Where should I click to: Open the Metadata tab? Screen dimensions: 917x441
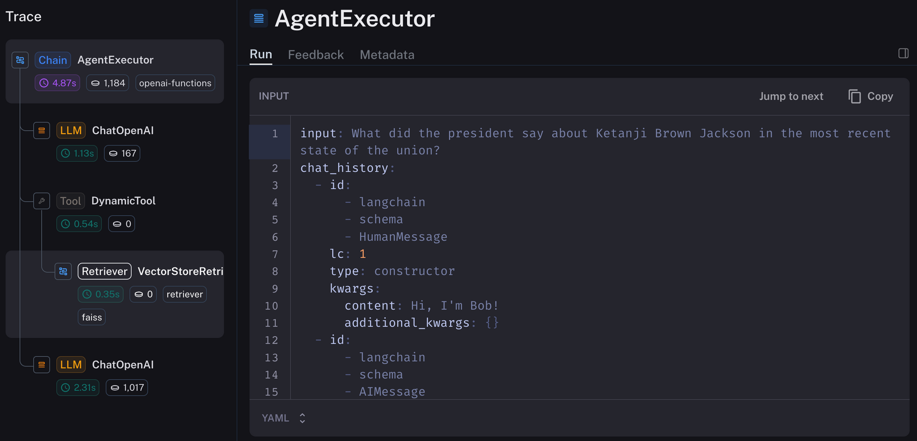coord(387,55)
